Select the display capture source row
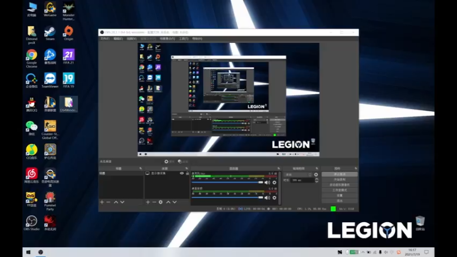457x257 pixels. tap(167, 173)
